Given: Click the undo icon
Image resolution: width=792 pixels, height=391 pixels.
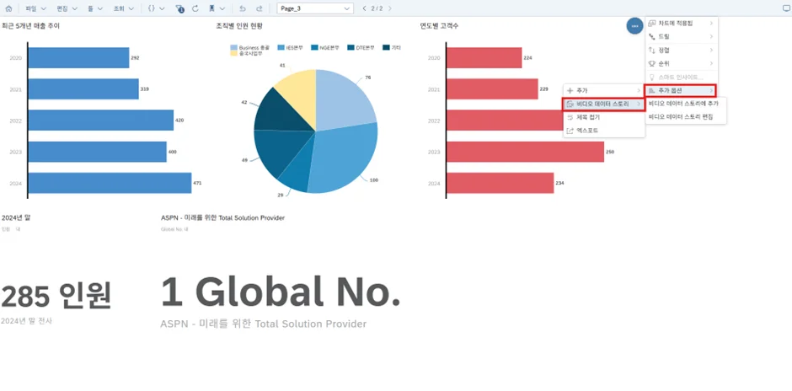Looking at the screenshot, I should 243,8.
